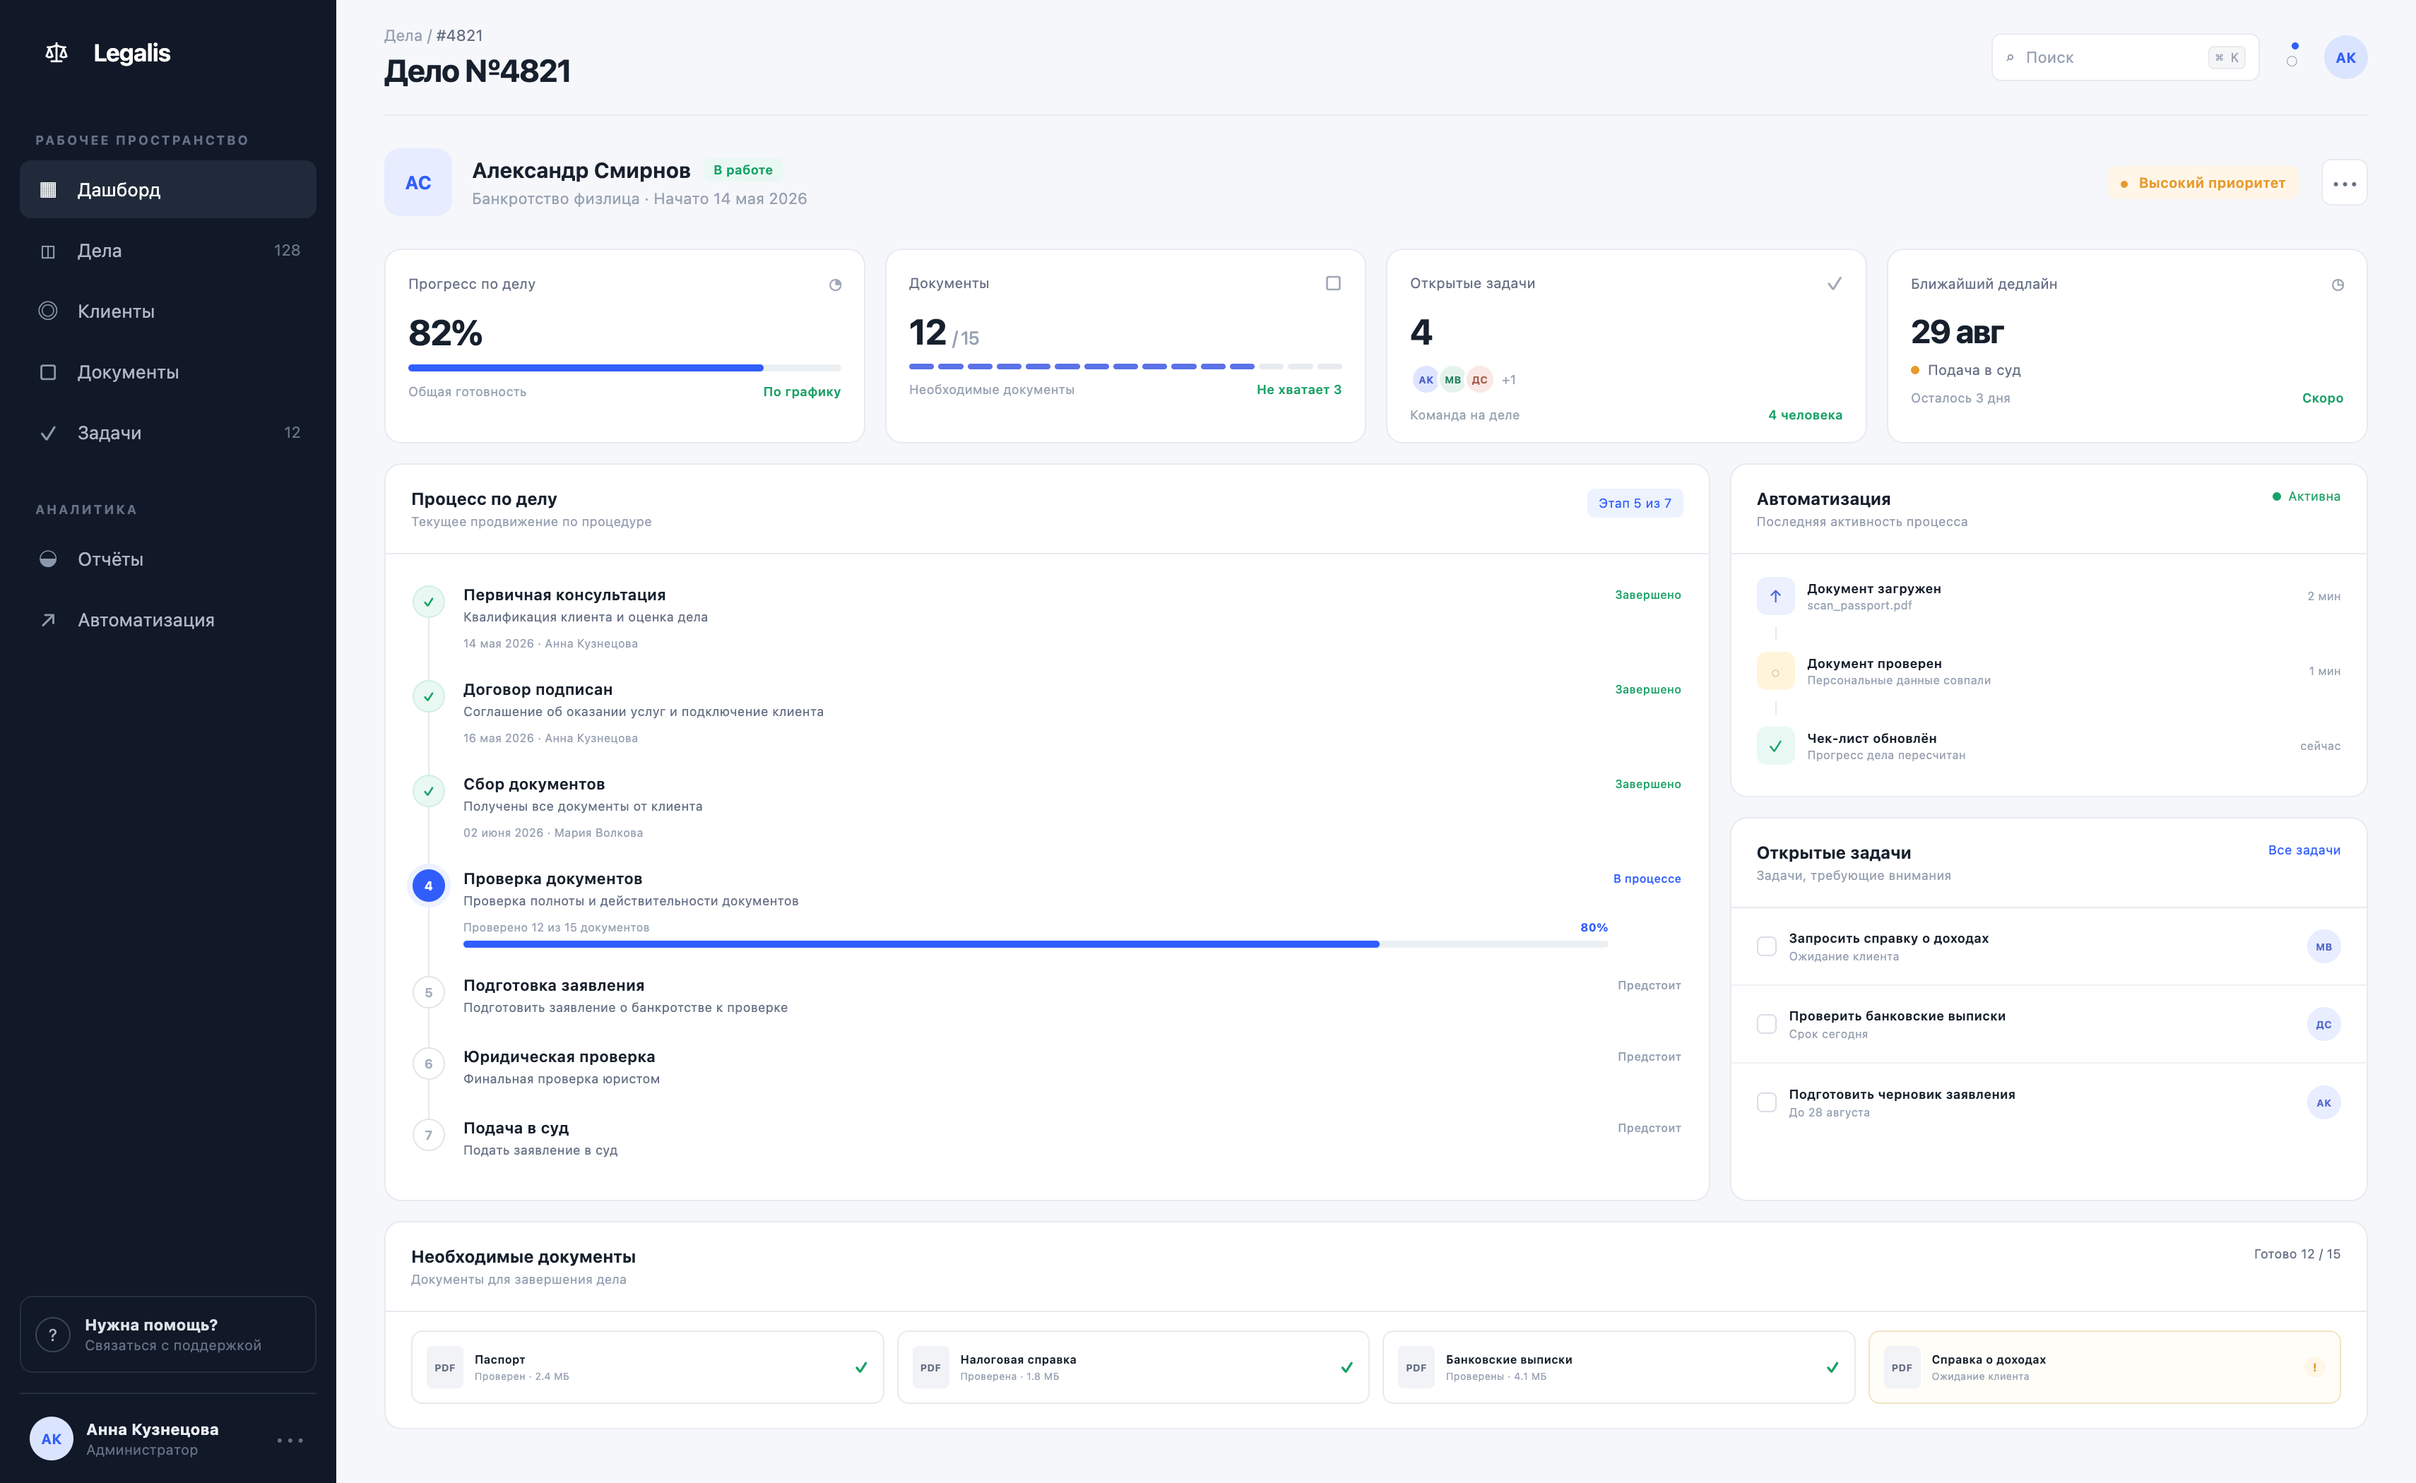2416x1483 pixels.
Task: Click the step 4 circle for Проверка документов
Action: [x=429, y=886]
